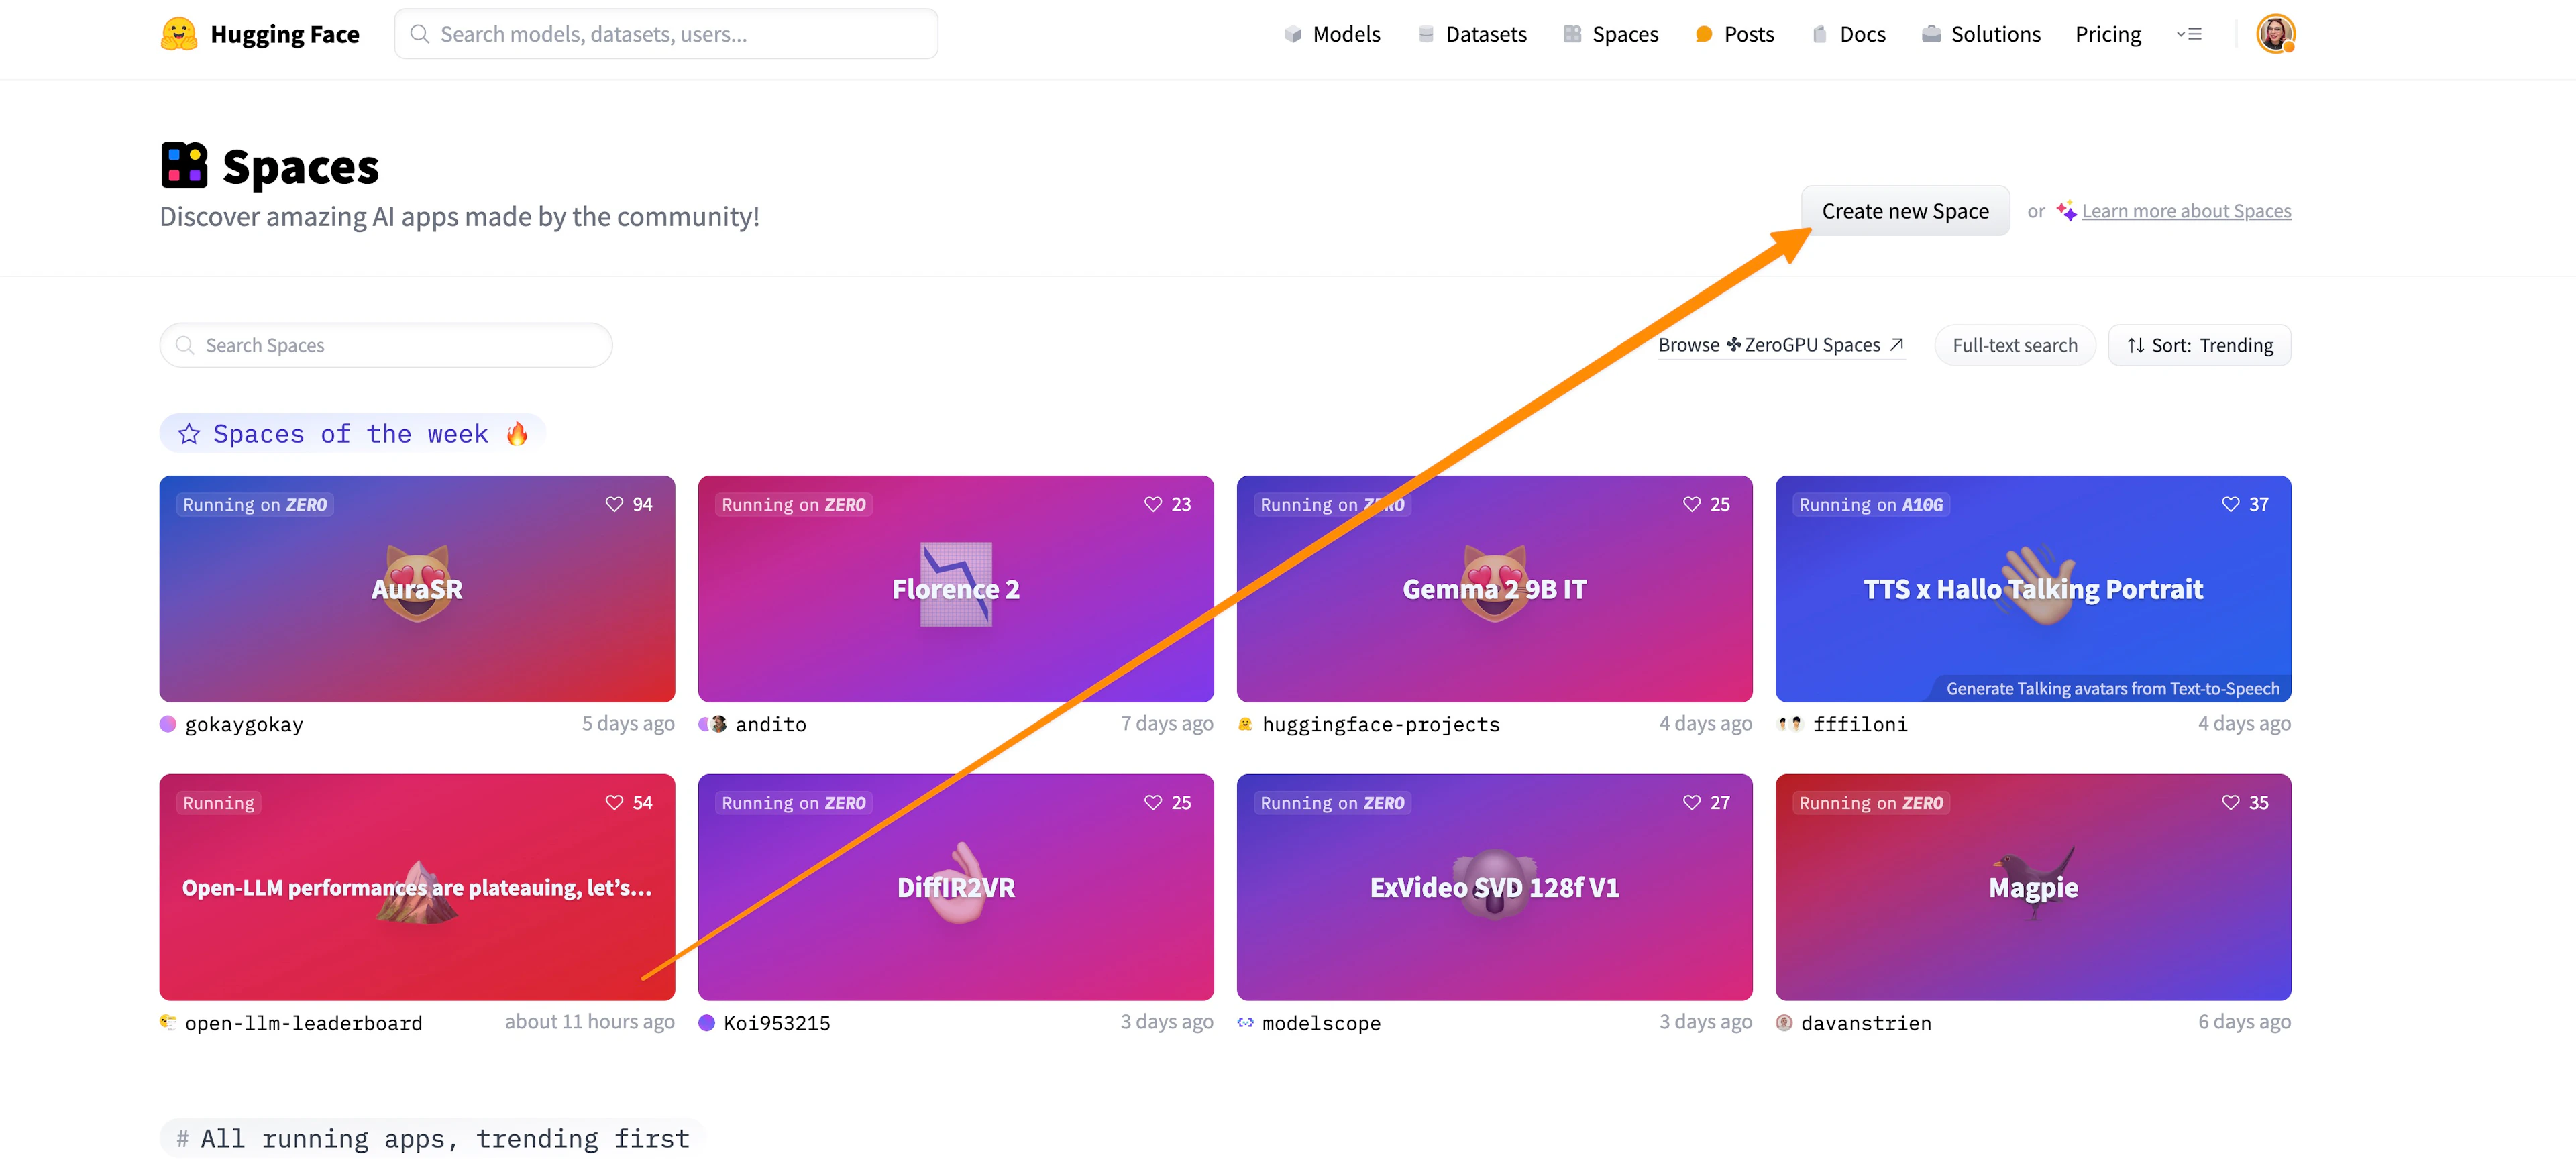Switch to Browse ZeroGPU Spaces
This screenshot has height=1176, width=2576.
click(1780, 344)
